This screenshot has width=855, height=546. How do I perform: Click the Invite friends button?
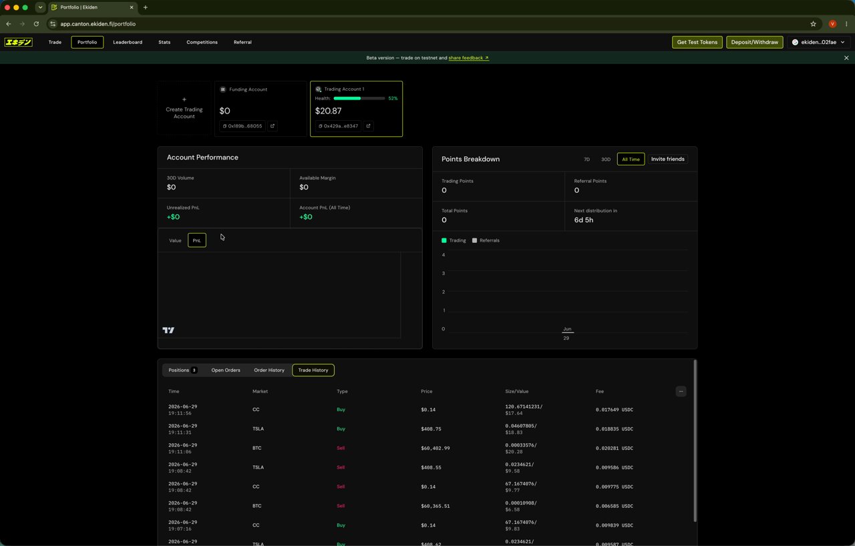tap(668, 160)
